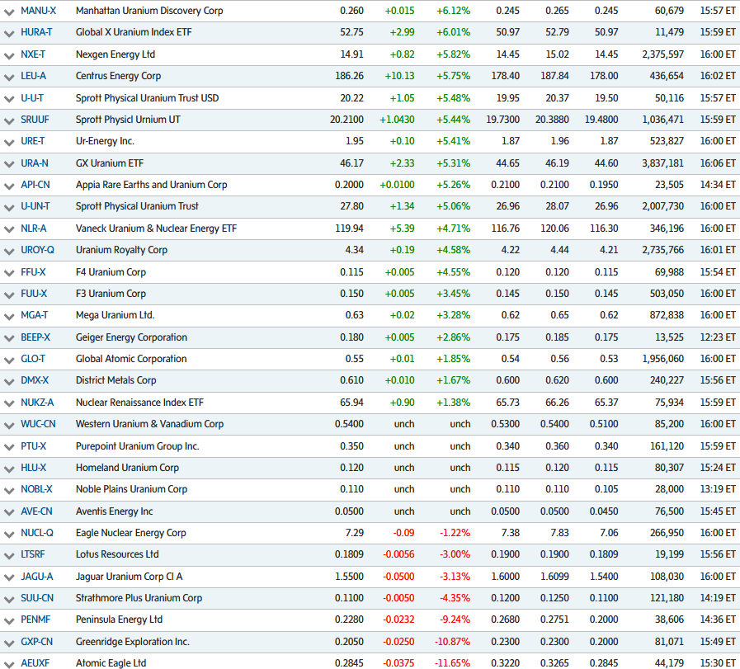Expand the AEUXF row chevron
Viewport: 740px width, 669px height.
point(9,664)
